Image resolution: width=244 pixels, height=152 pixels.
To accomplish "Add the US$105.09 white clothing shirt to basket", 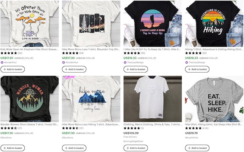I will click(x=136, y=148).
